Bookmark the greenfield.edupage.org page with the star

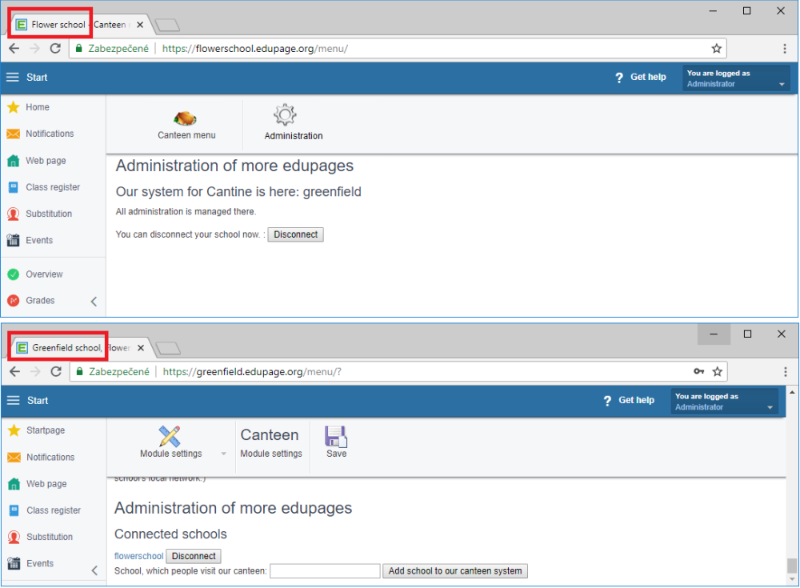718,371
